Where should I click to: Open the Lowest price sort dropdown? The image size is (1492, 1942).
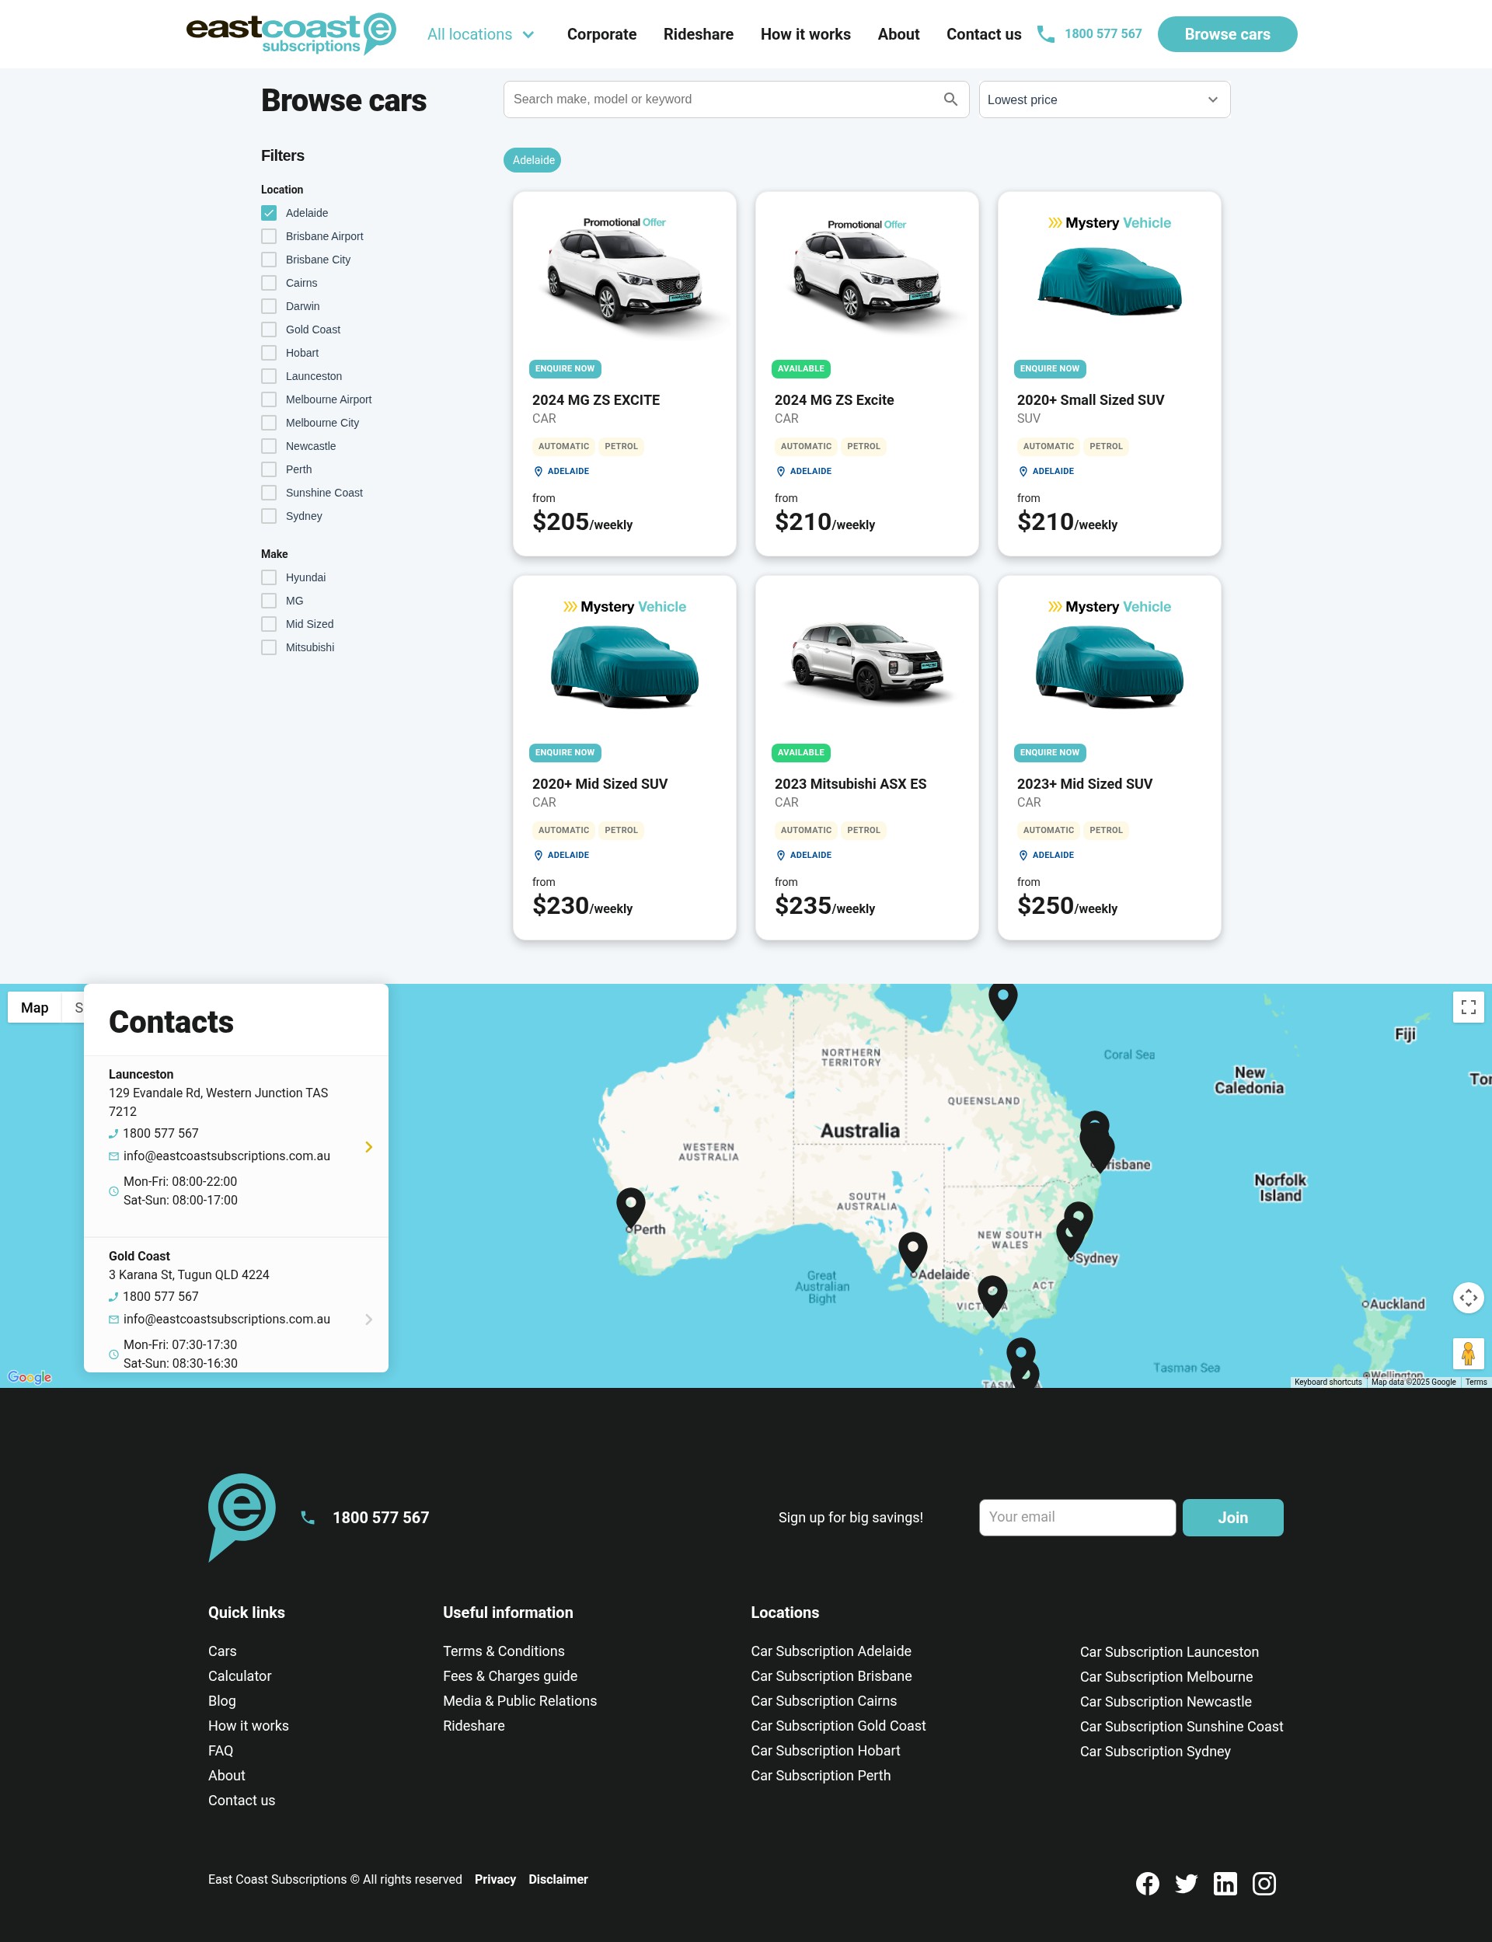pos(1104,99)
